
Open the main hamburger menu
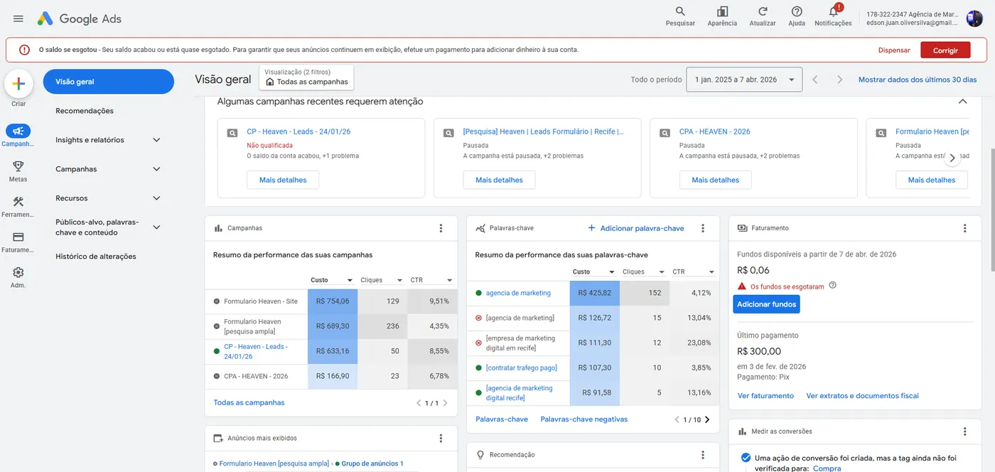(x=18, y=18)
